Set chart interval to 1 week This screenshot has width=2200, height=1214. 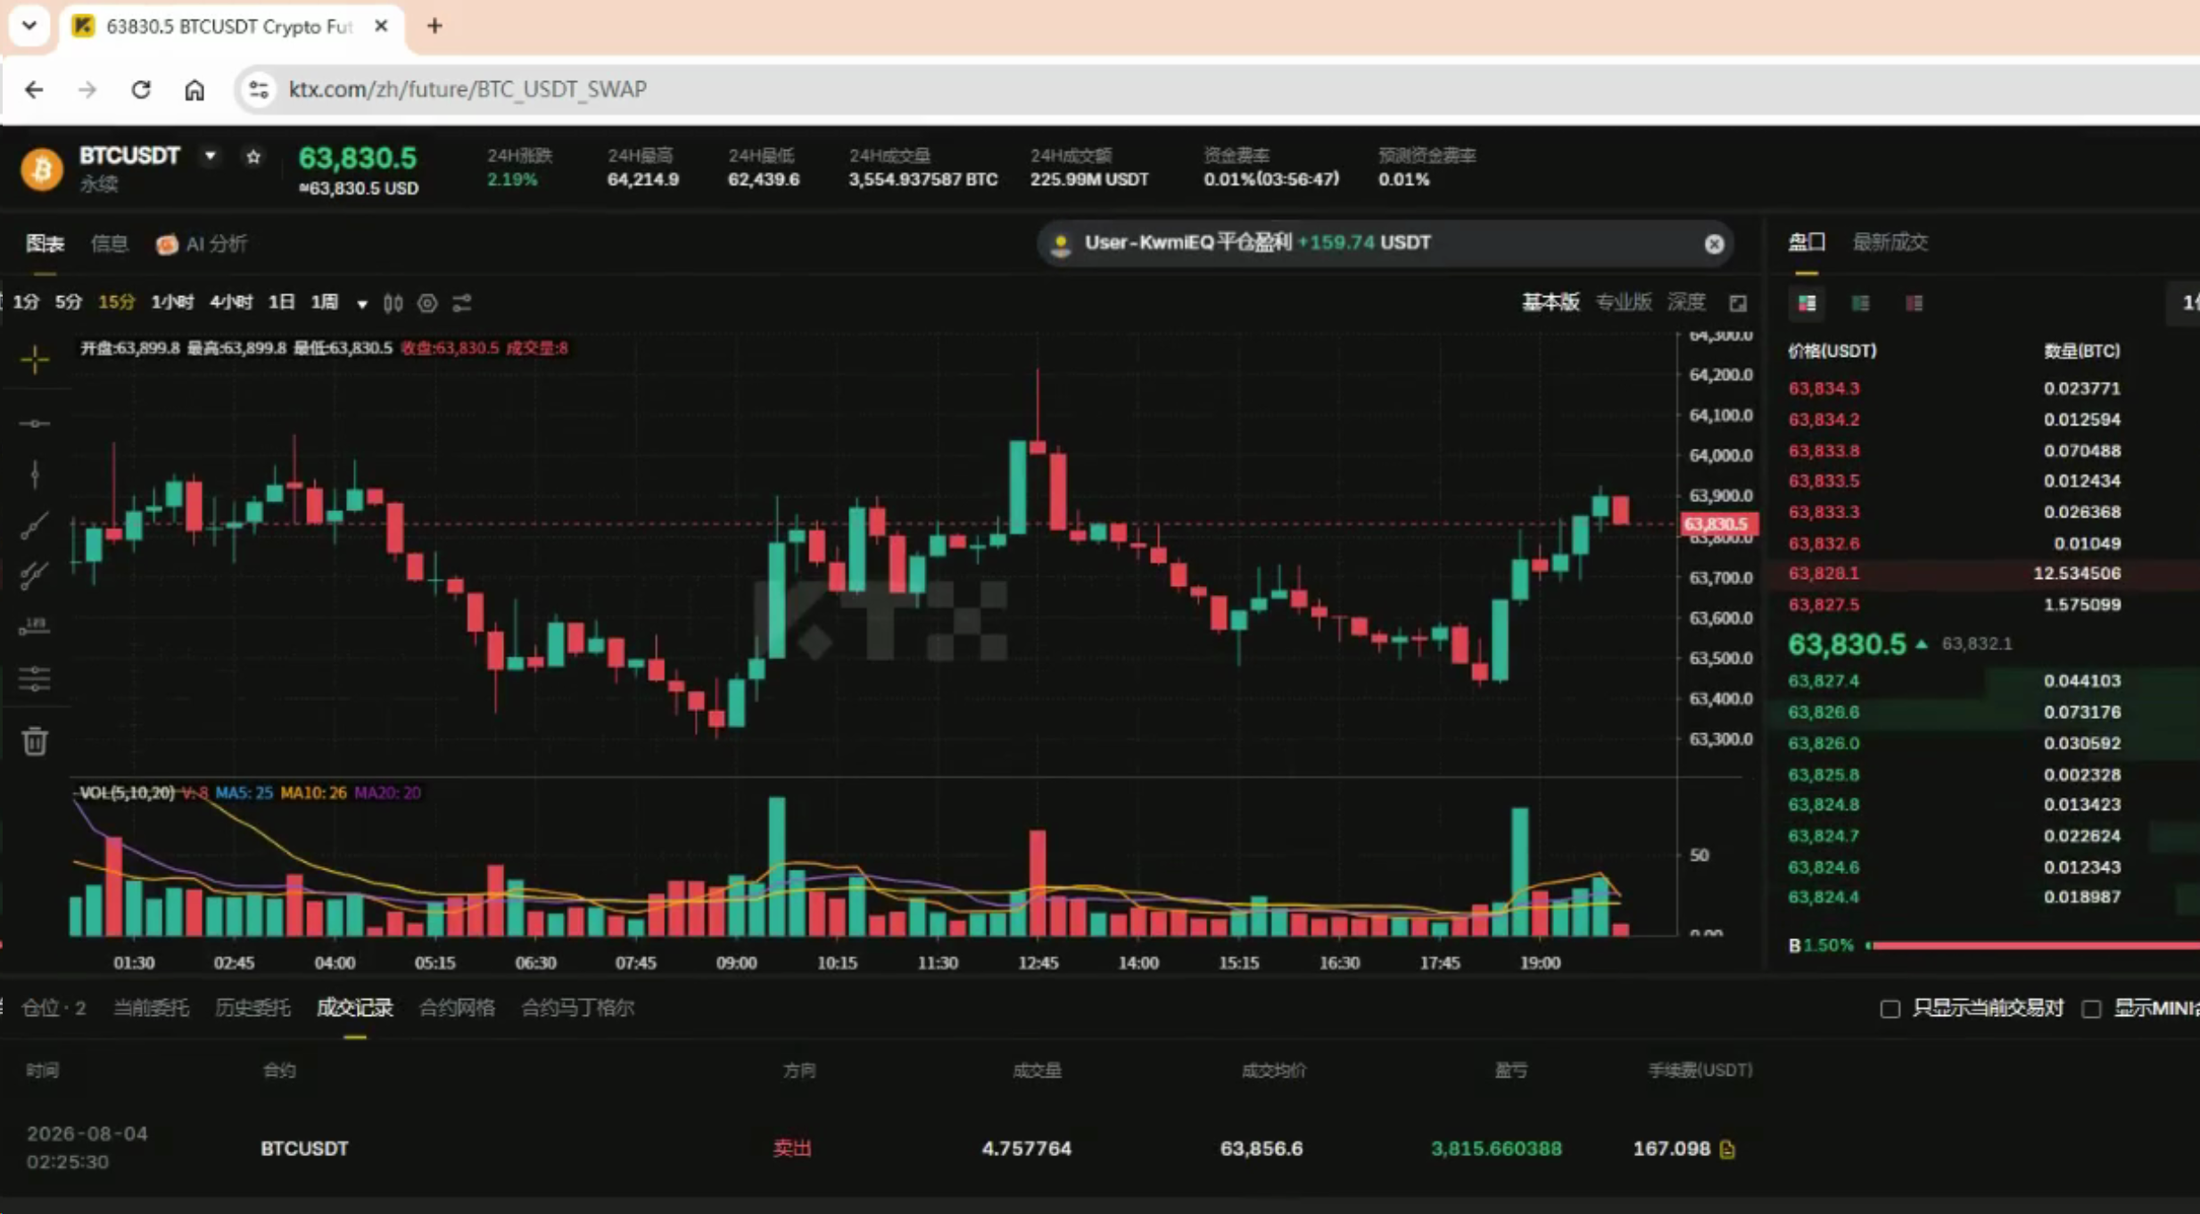point(325,302)
